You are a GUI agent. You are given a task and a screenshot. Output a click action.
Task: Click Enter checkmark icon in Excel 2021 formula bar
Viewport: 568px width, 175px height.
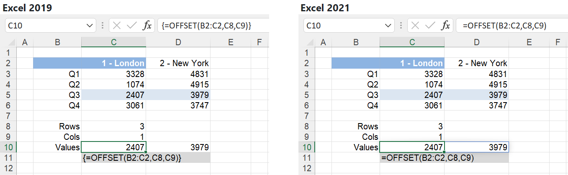(430, 26)
